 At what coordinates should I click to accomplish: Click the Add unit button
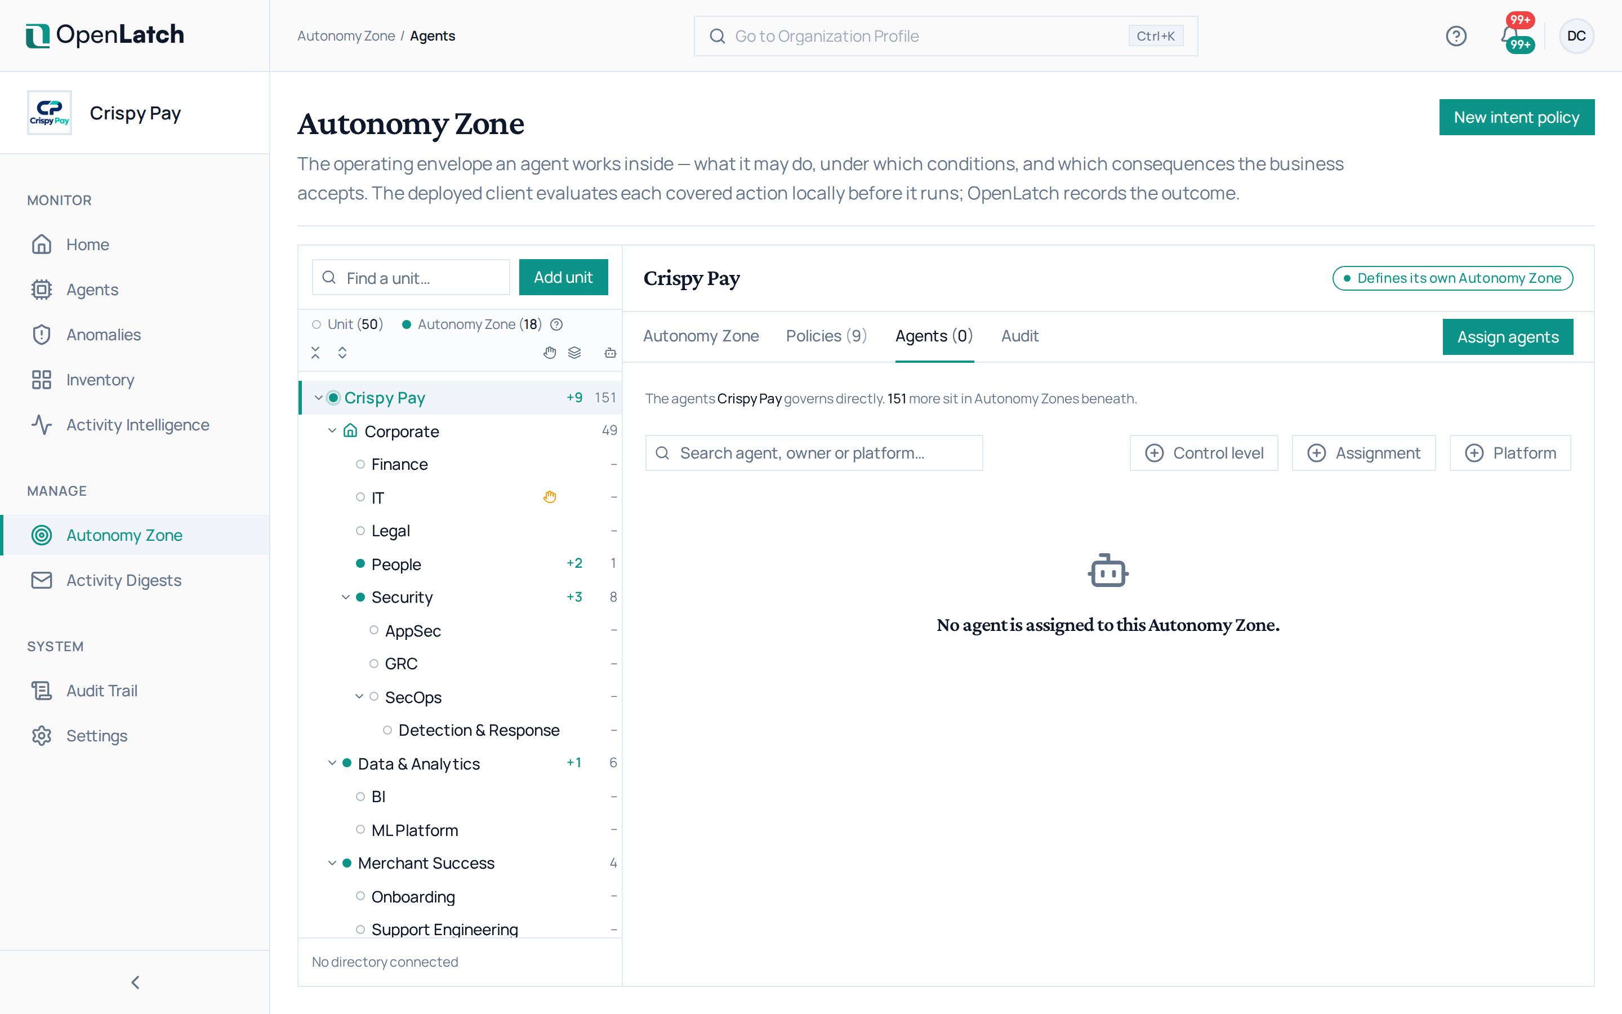point(563,277)
